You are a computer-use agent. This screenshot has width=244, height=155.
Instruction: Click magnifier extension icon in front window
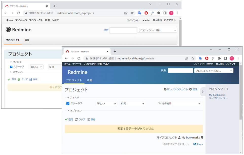click(x=213, y=58)
